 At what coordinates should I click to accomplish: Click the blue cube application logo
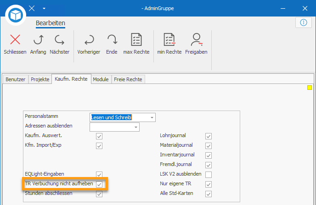(16, 15)
